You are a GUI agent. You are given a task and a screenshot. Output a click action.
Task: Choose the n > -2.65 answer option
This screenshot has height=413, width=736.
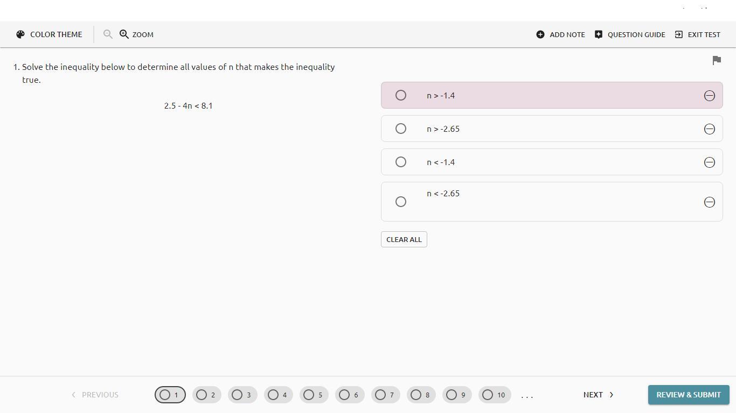(401, 129)
